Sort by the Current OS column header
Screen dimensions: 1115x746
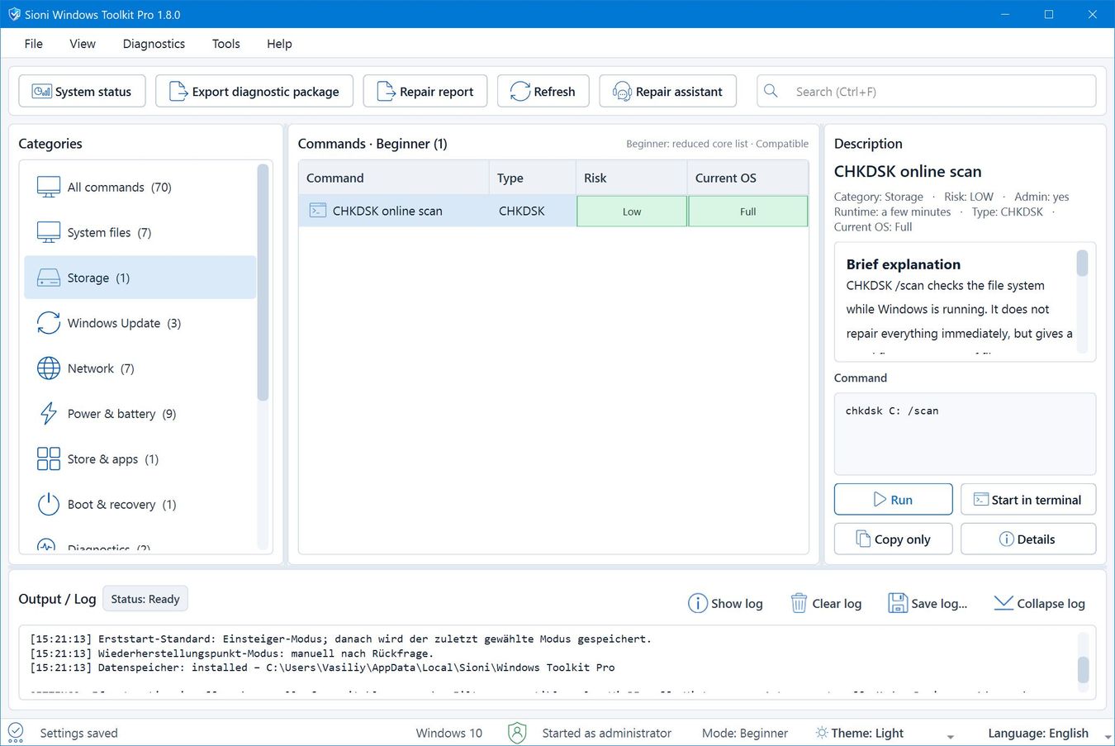pos(747,178)
